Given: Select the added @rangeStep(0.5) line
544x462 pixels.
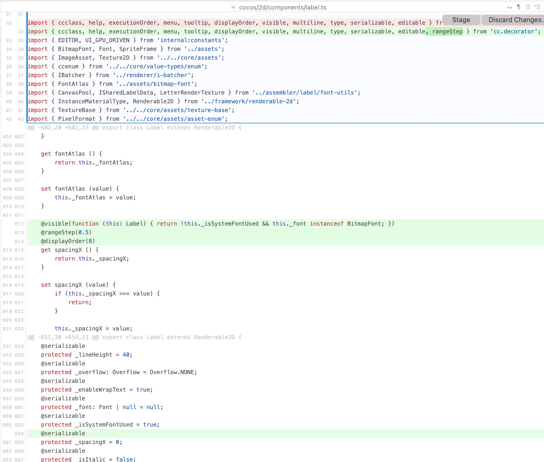Looking at the screenshot, I should pos(66,233).
